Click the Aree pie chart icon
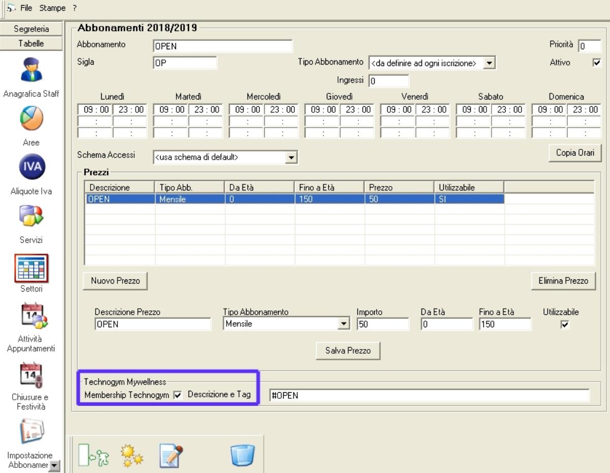The width and height of the screenshot is (610, 473). click(32, 118)
